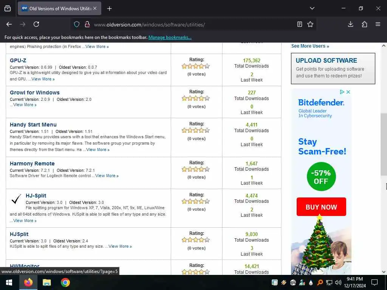Click the taskbar clock showing 9:41 PM
Screen dimensions: 387x290
coord(354,282)
